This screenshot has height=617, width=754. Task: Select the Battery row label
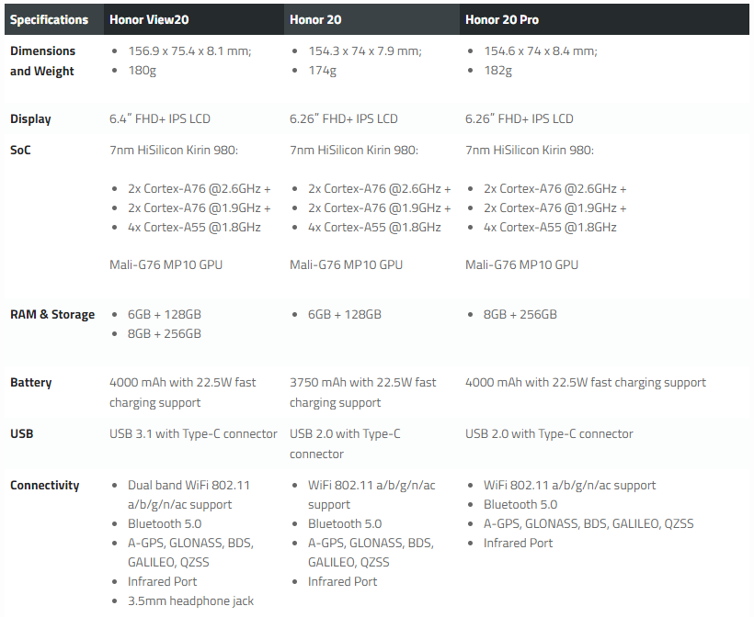[31, 382]
